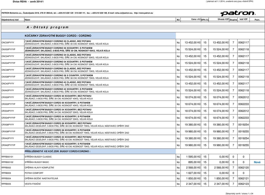Select order code CRX42PYYYP

[8, 145]
